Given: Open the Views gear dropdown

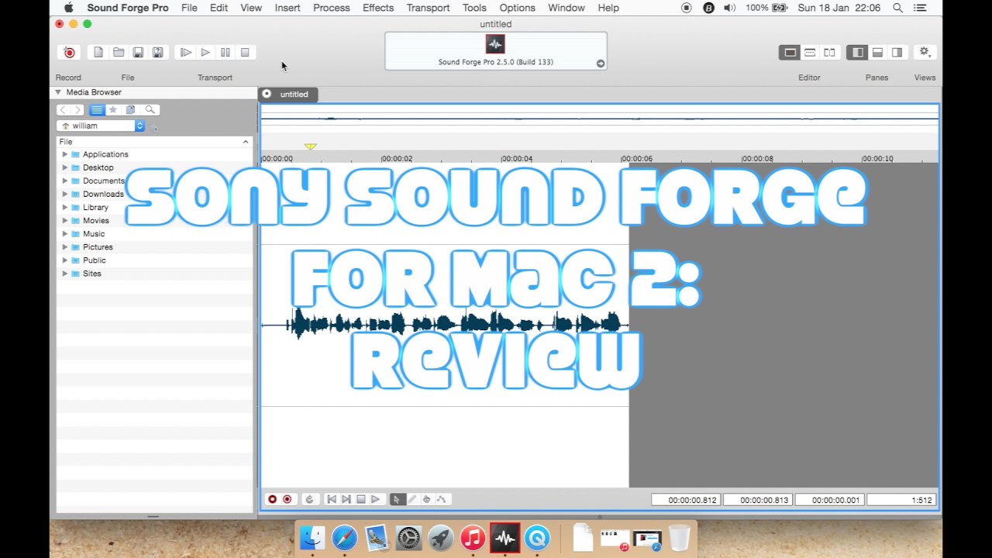Looking at the screenshot, I should pos(925,52).
